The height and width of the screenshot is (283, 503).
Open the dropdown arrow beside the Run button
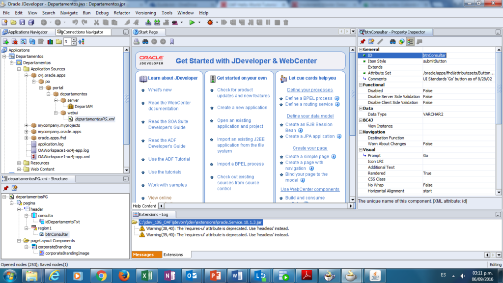[199, 22]
